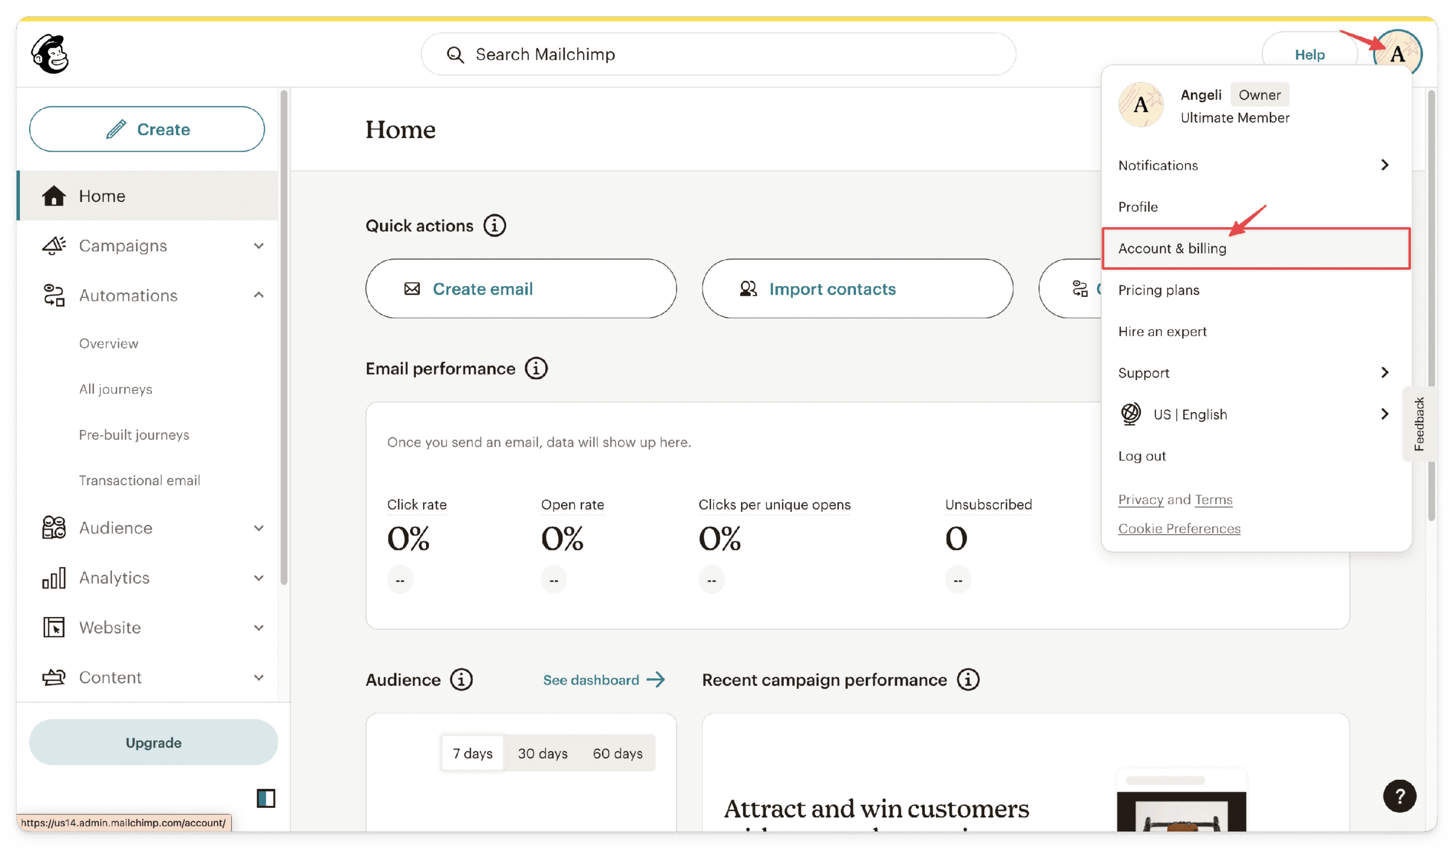Viewport: 1454px width, 848px height.
Task: Click the Email performance info icon
Action: coord(536,368)
